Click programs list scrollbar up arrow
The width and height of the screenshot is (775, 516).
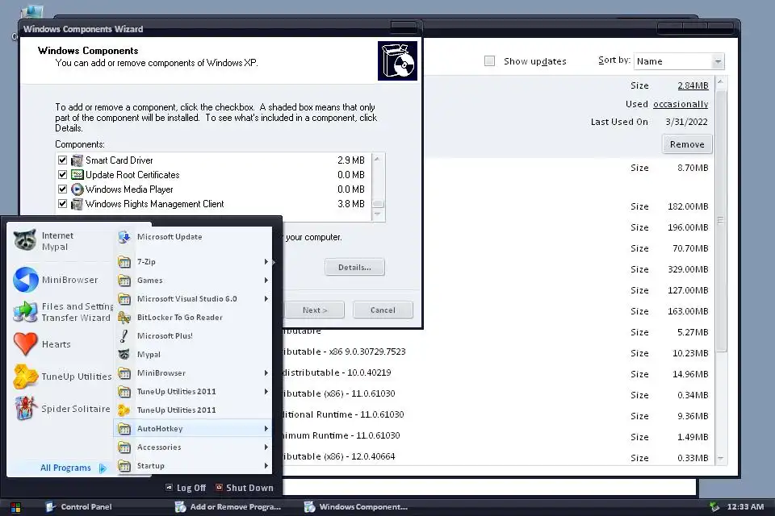[721, 81]
